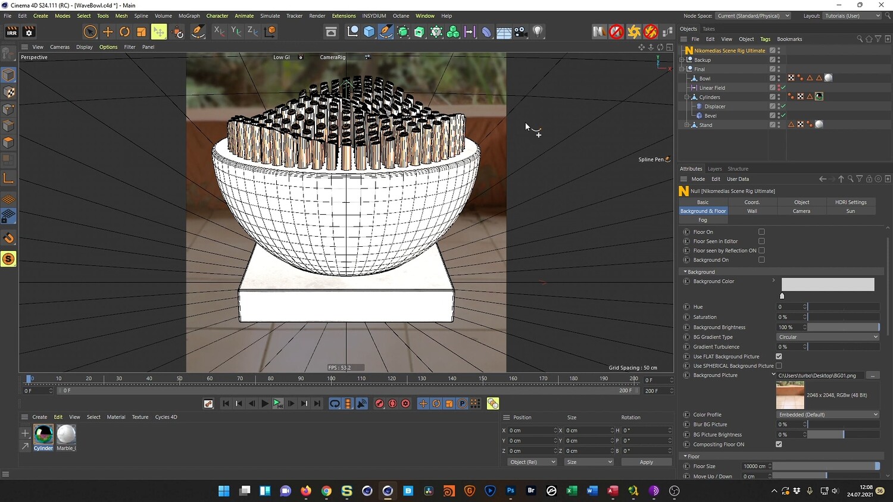893x502 pixels.
Task: Select the Rotate tool in the toolbar
Action: click(x=124, y=32)
